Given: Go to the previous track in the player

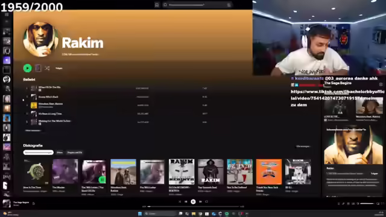Looking at the screenshot, I should click(186, 202).
